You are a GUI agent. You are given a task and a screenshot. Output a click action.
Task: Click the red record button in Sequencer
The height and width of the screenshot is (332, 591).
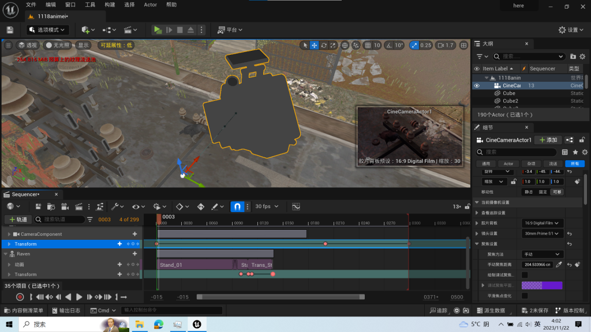(x=20, y=297)
